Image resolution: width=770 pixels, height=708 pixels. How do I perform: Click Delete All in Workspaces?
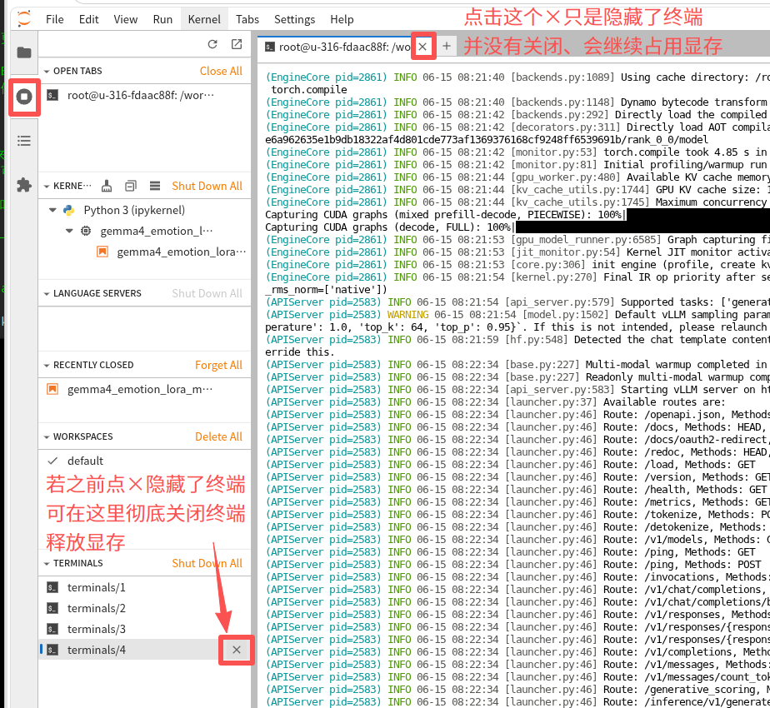click(218, 436)
